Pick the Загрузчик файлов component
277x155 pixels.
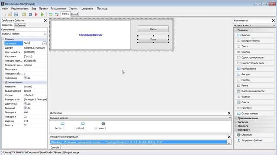[x=254, y=140]
